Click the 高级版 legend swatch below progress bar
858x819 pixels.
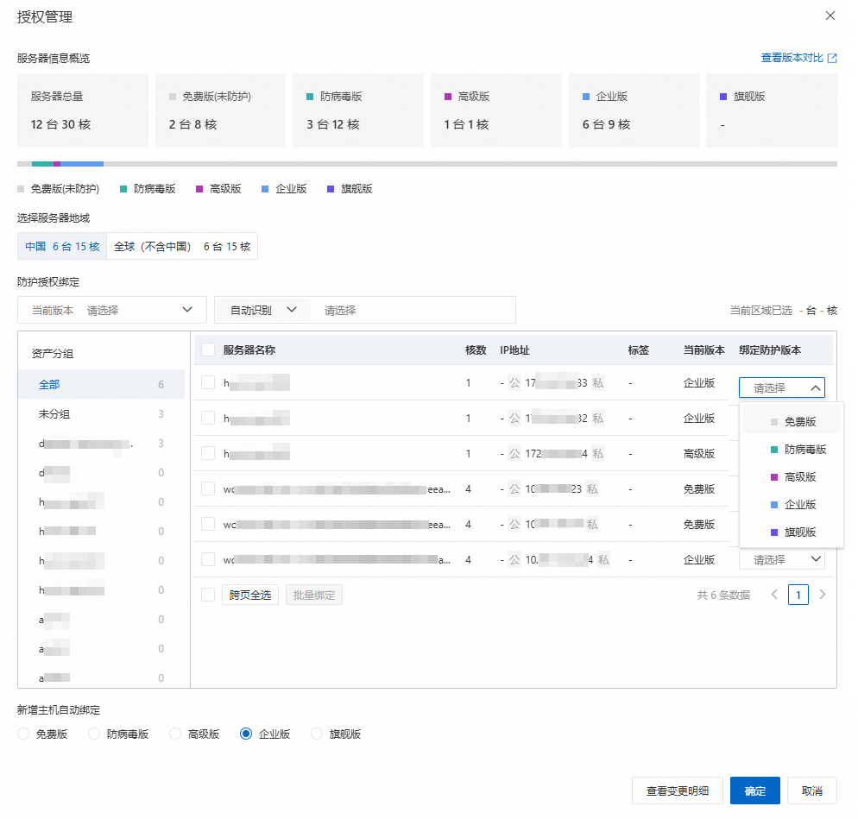coord(199,189)
